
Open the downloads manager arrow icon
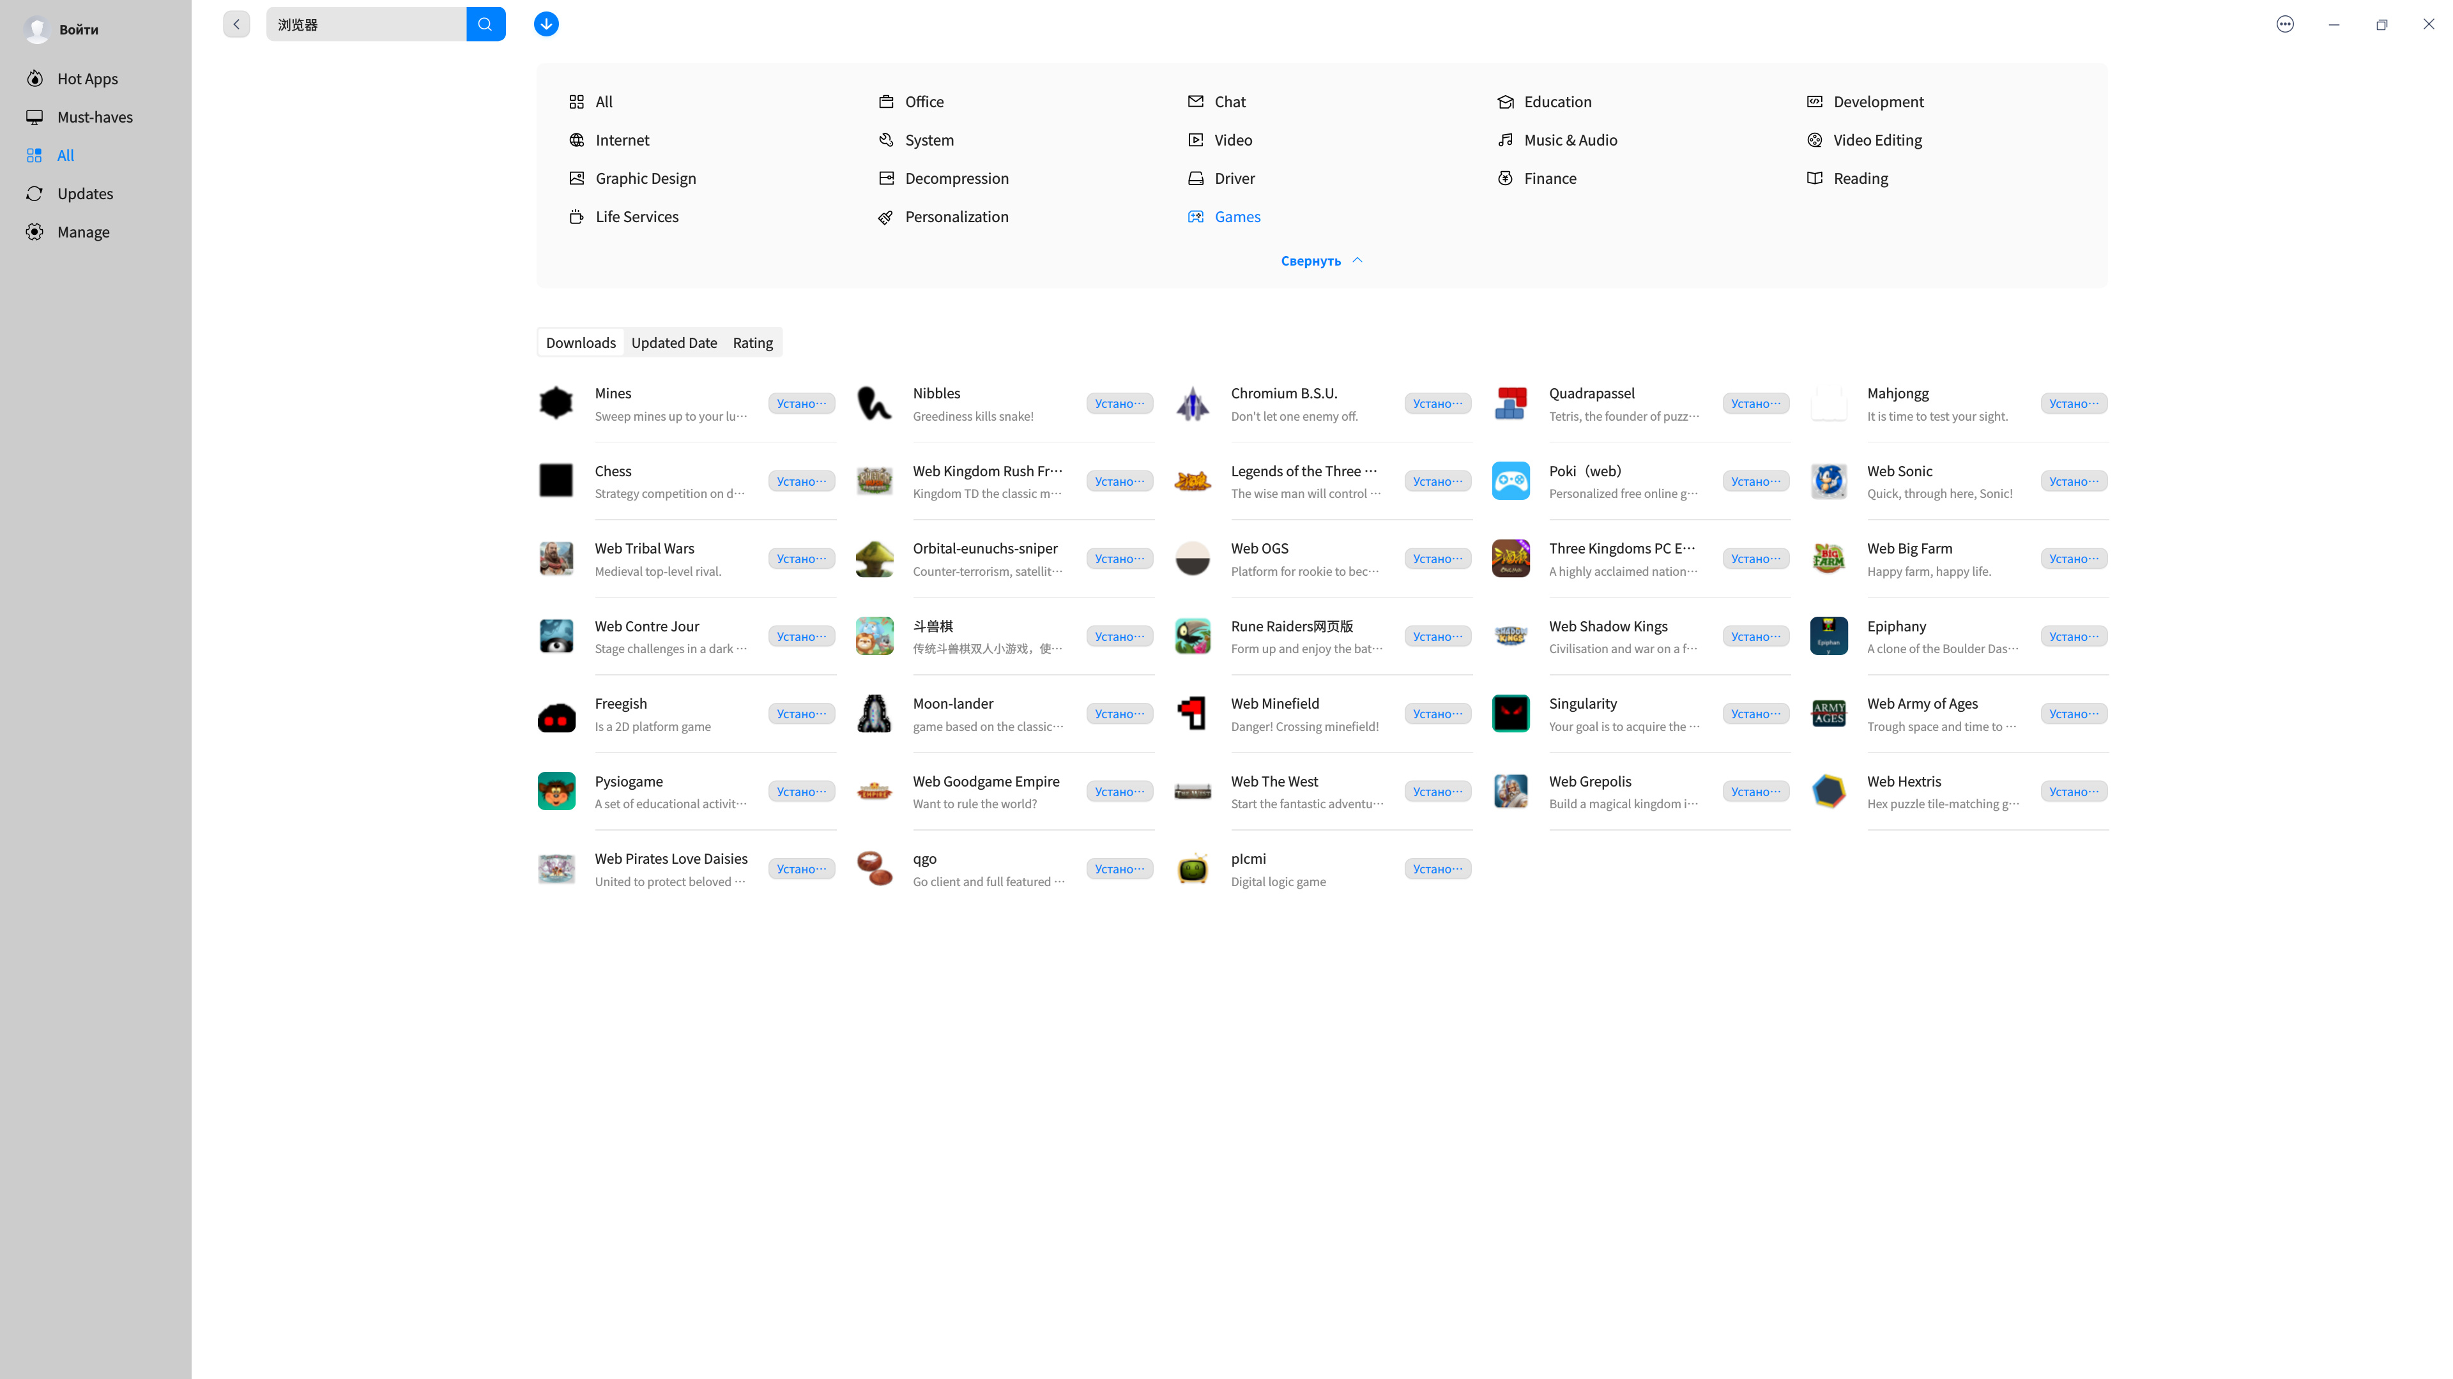click(546, 25)
